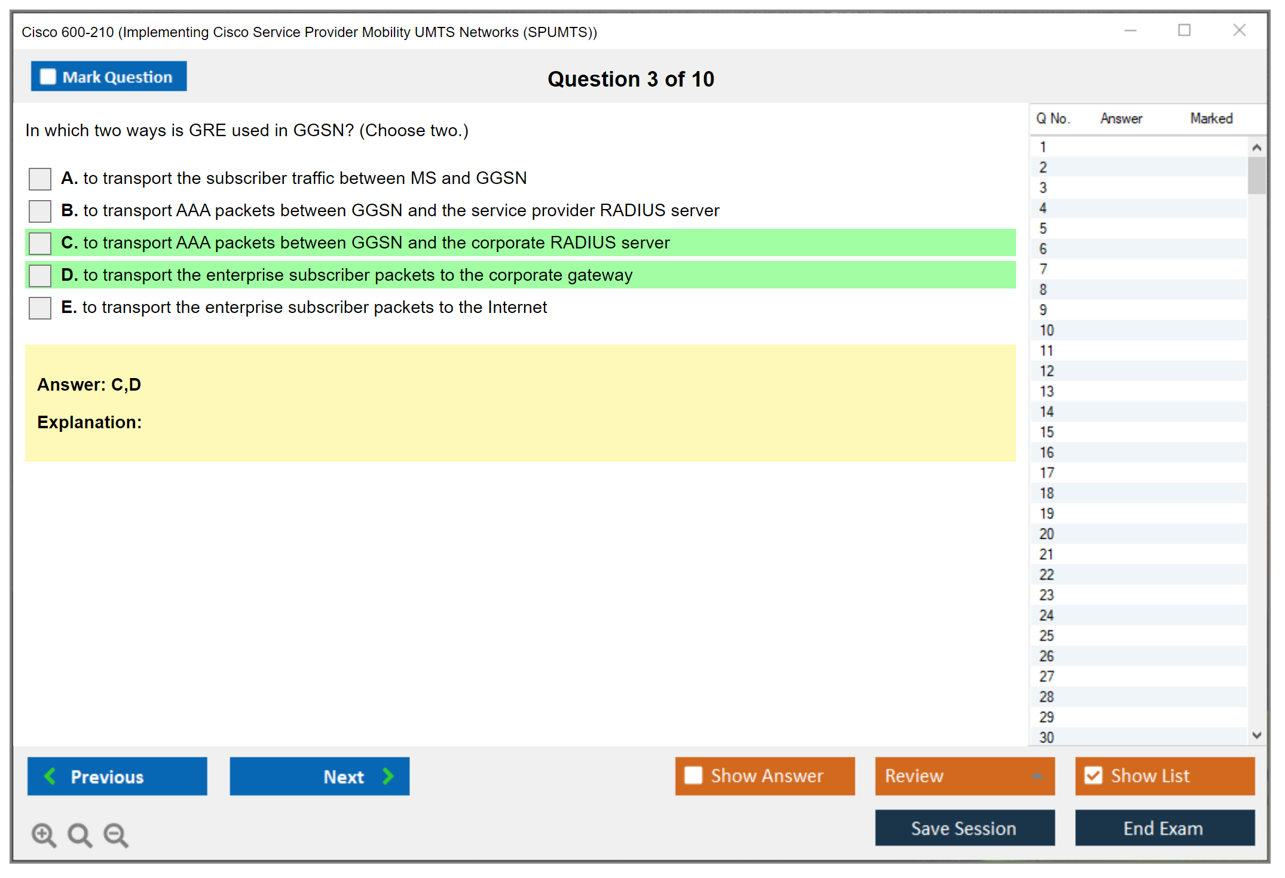
Task: Toggle the Mark Question checkbox
Action: pos(48,77)
